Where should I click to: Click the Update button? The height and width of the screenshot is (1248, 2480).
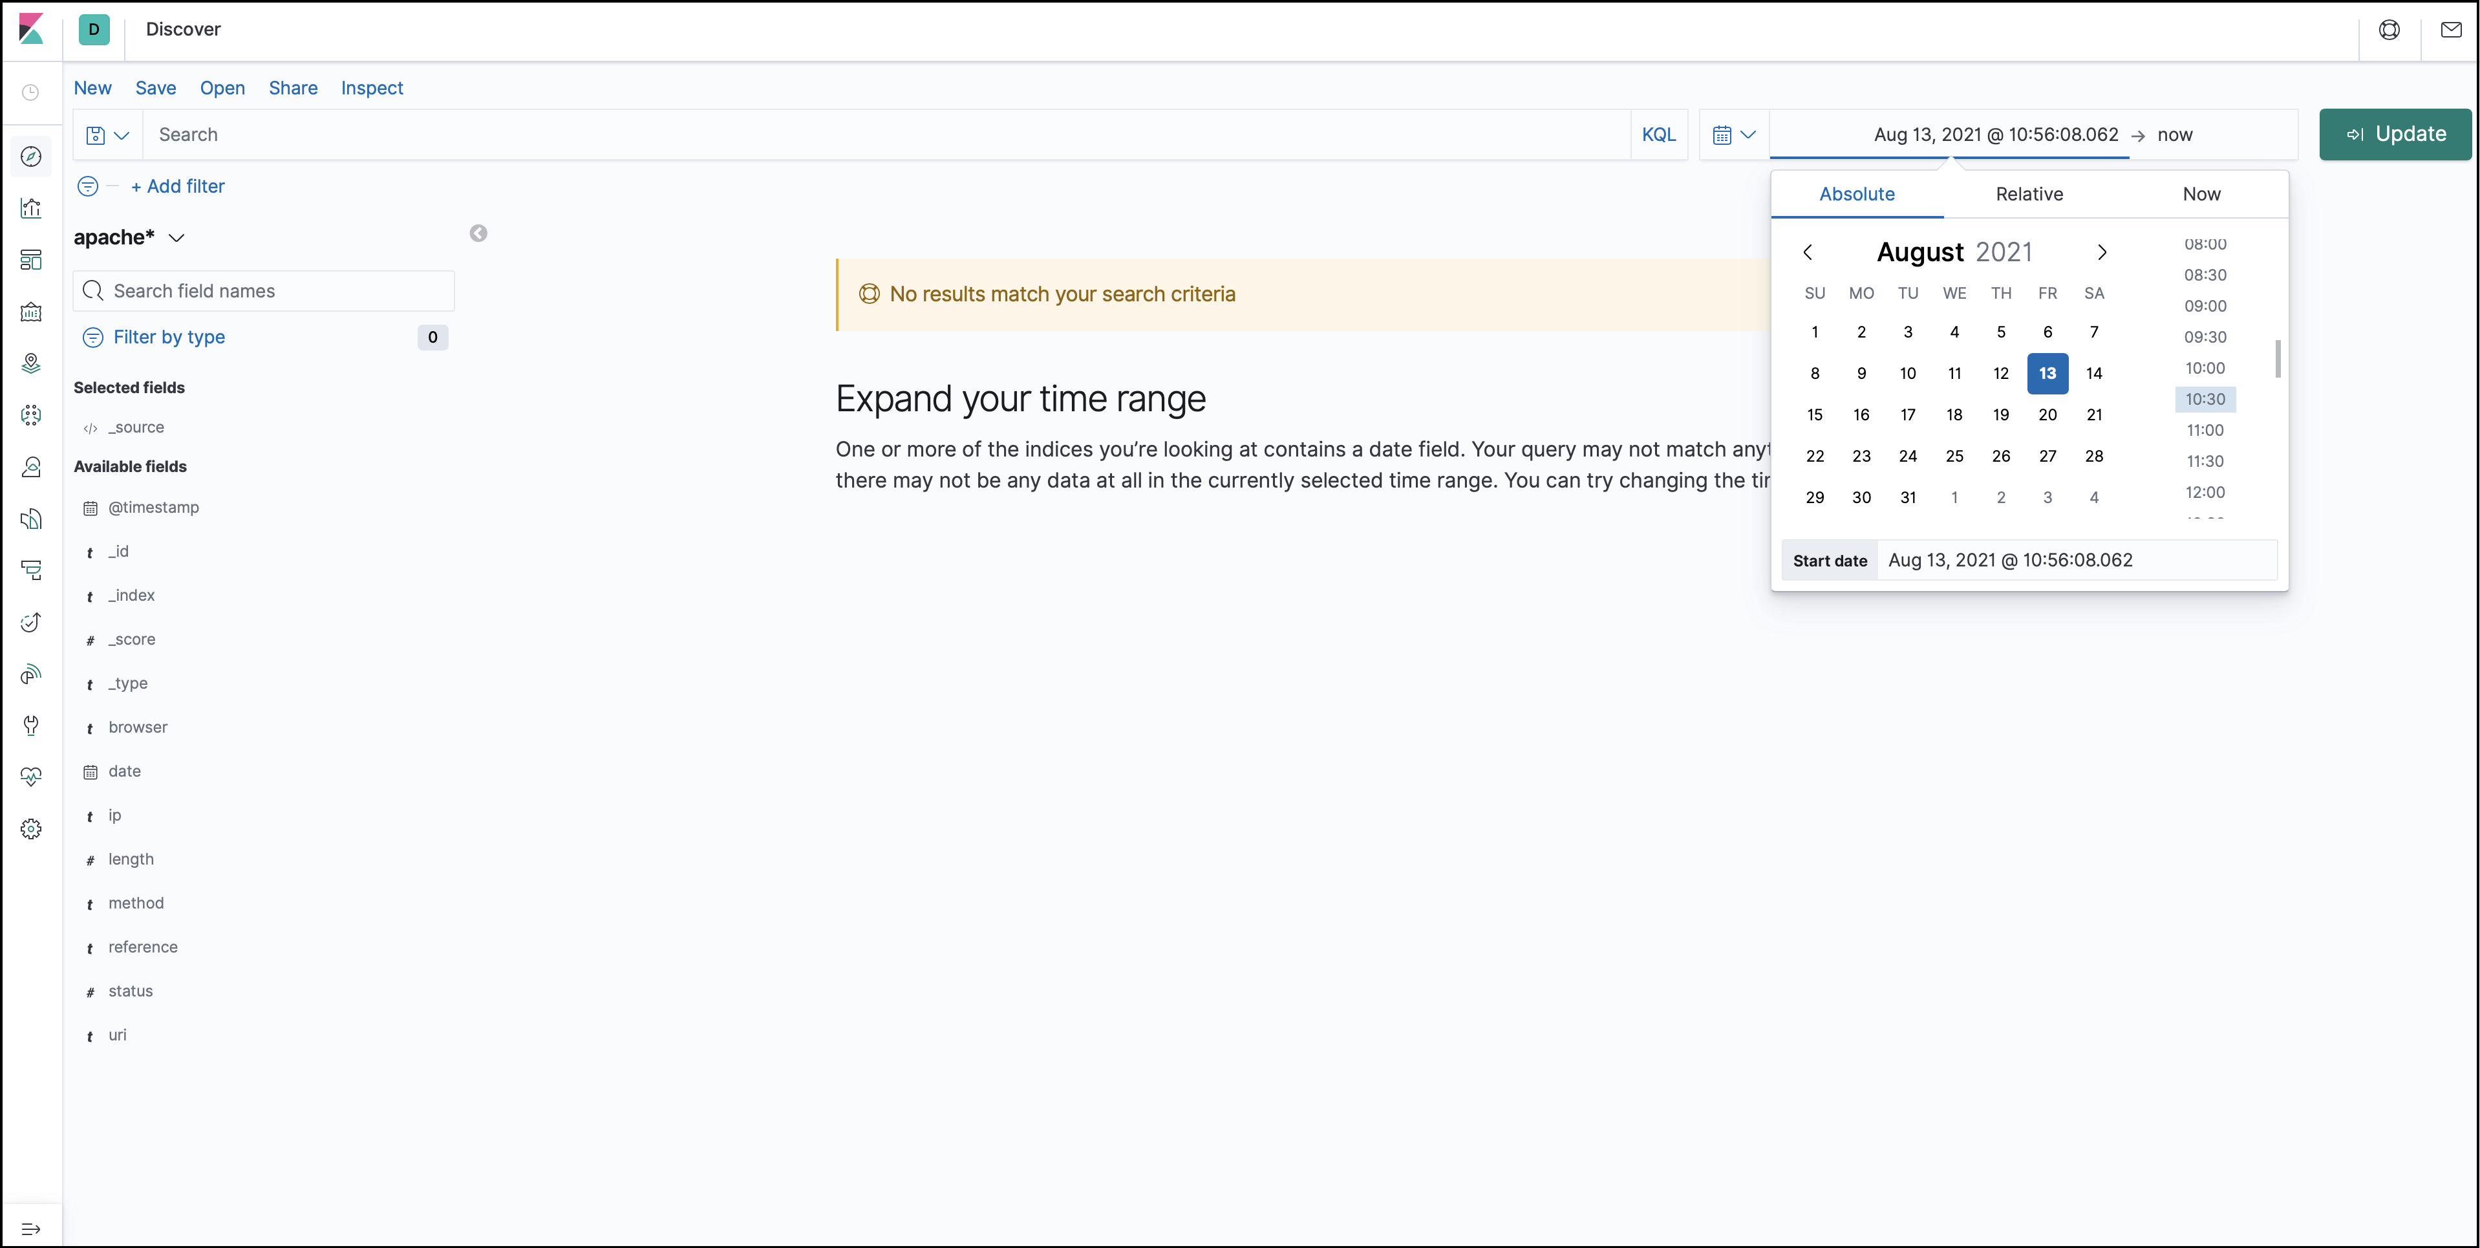[2395, 134]
